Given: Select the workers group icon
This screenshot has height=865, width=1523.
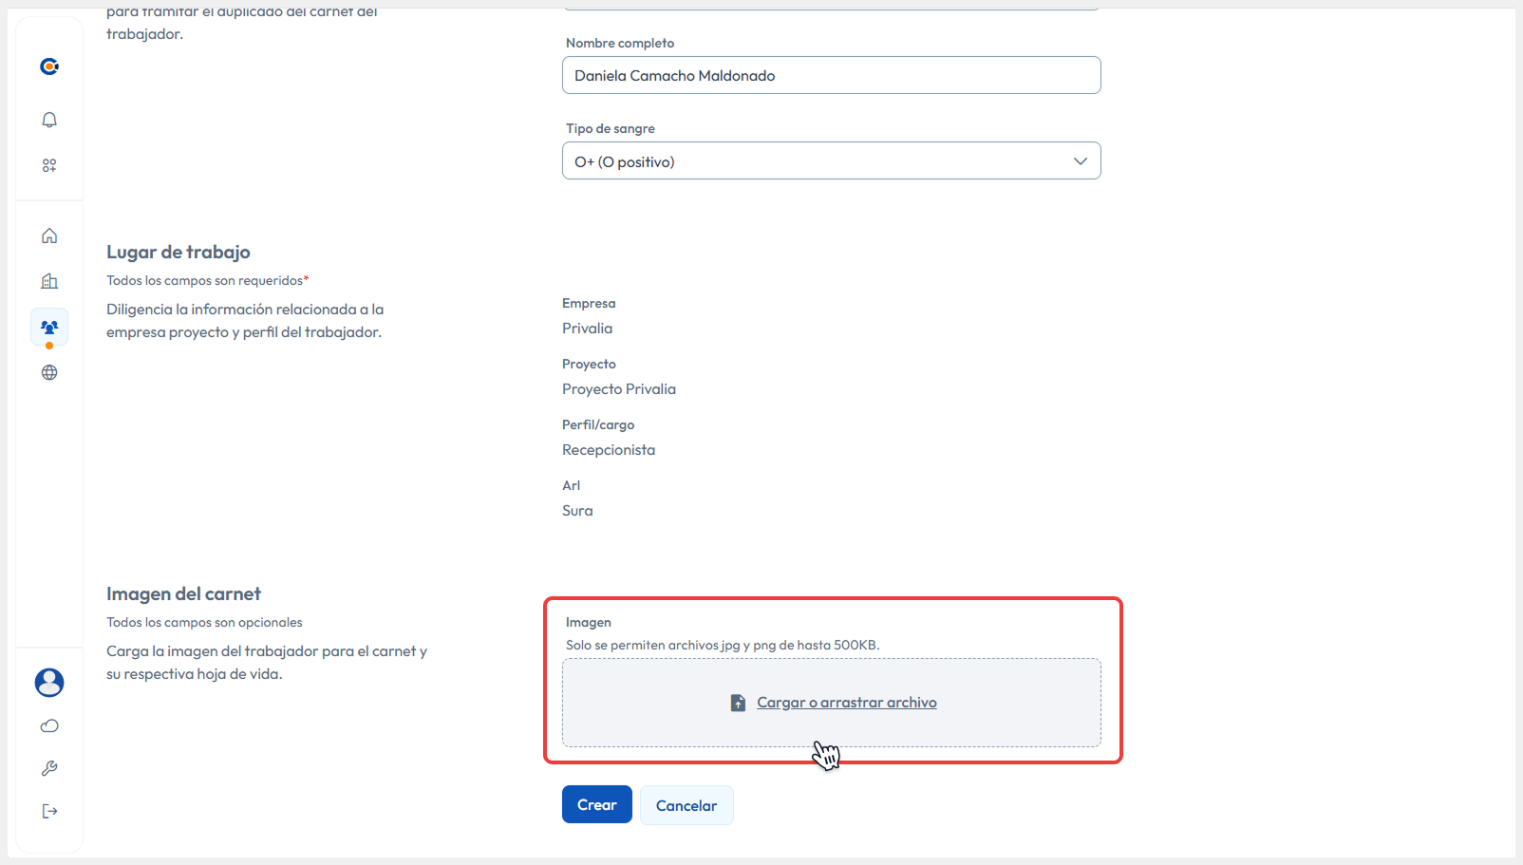Looking at the screenshot, I should coord(49,327).
